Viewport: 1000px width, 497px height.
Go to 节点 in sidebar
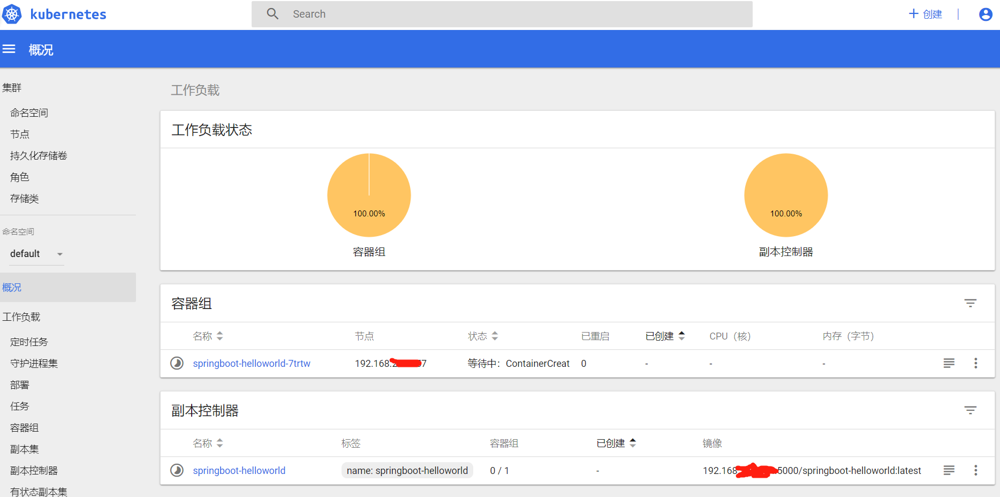tap(20, 134)
